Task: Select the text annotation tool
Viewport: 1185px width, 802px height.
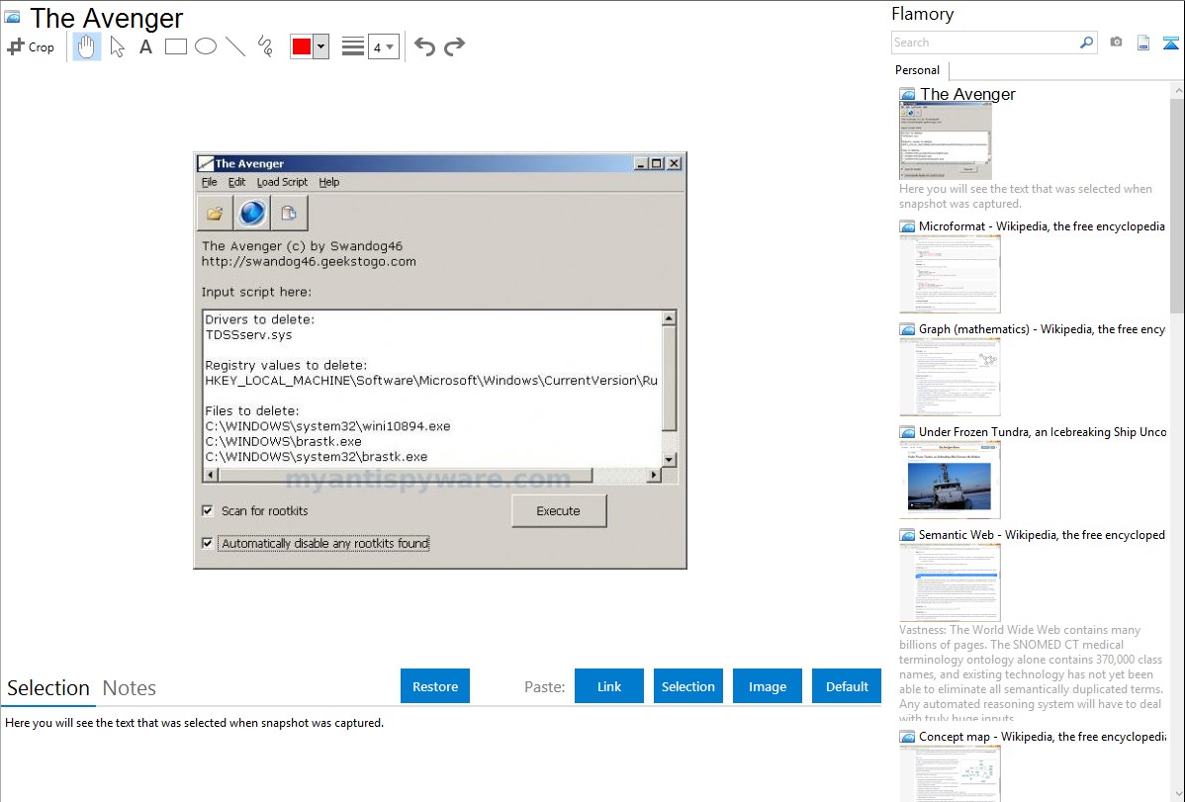Action: coord(145,46)
